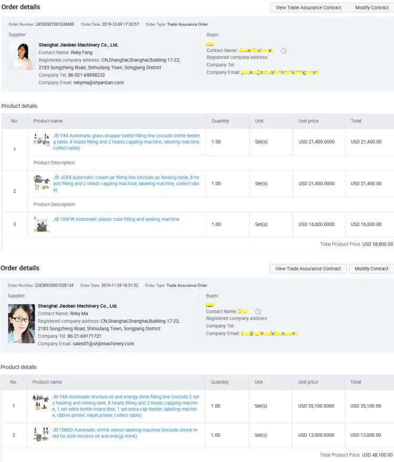Screen dimensions: 394x462
Task: Click JB-YX8 product thumbnail image
Action: [40, 402]
